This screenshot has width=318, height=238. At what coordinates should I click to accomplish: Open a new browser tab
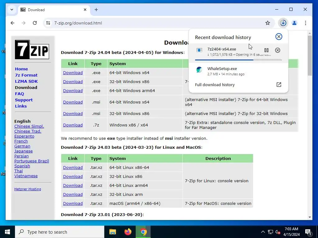(x=96, y=10)
